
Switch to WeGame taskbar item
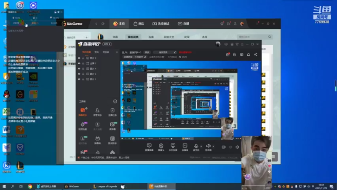click(72, 187)
